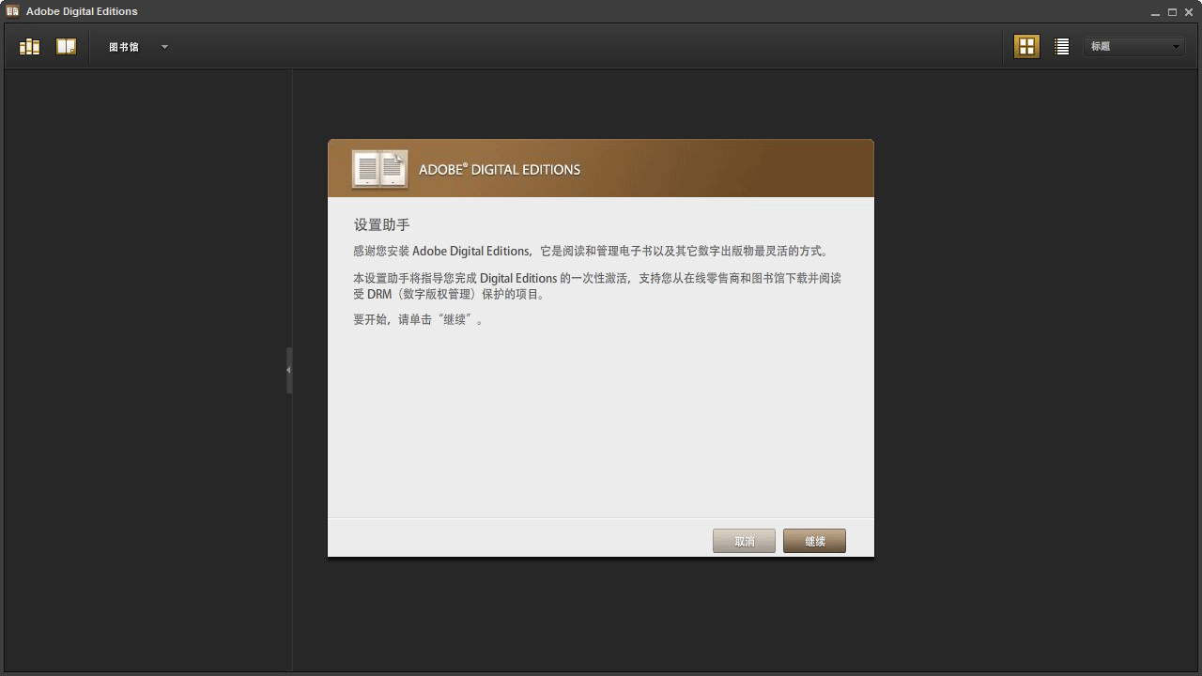
Task: Open the 标题 sort dropdown
Action: tap(1134, 46)
